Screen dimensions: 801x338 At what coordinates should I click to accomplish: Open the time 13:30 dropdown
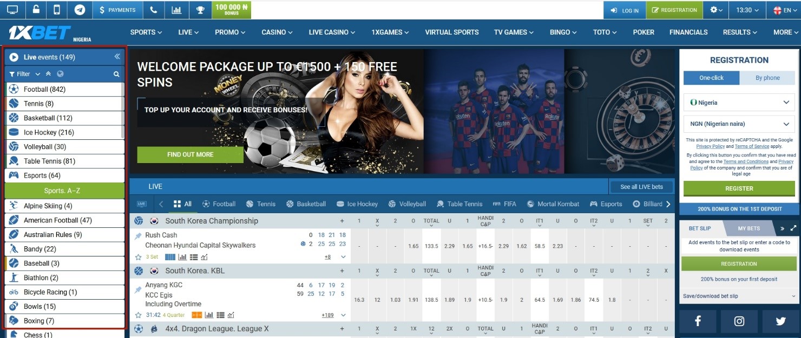[747, 10]
